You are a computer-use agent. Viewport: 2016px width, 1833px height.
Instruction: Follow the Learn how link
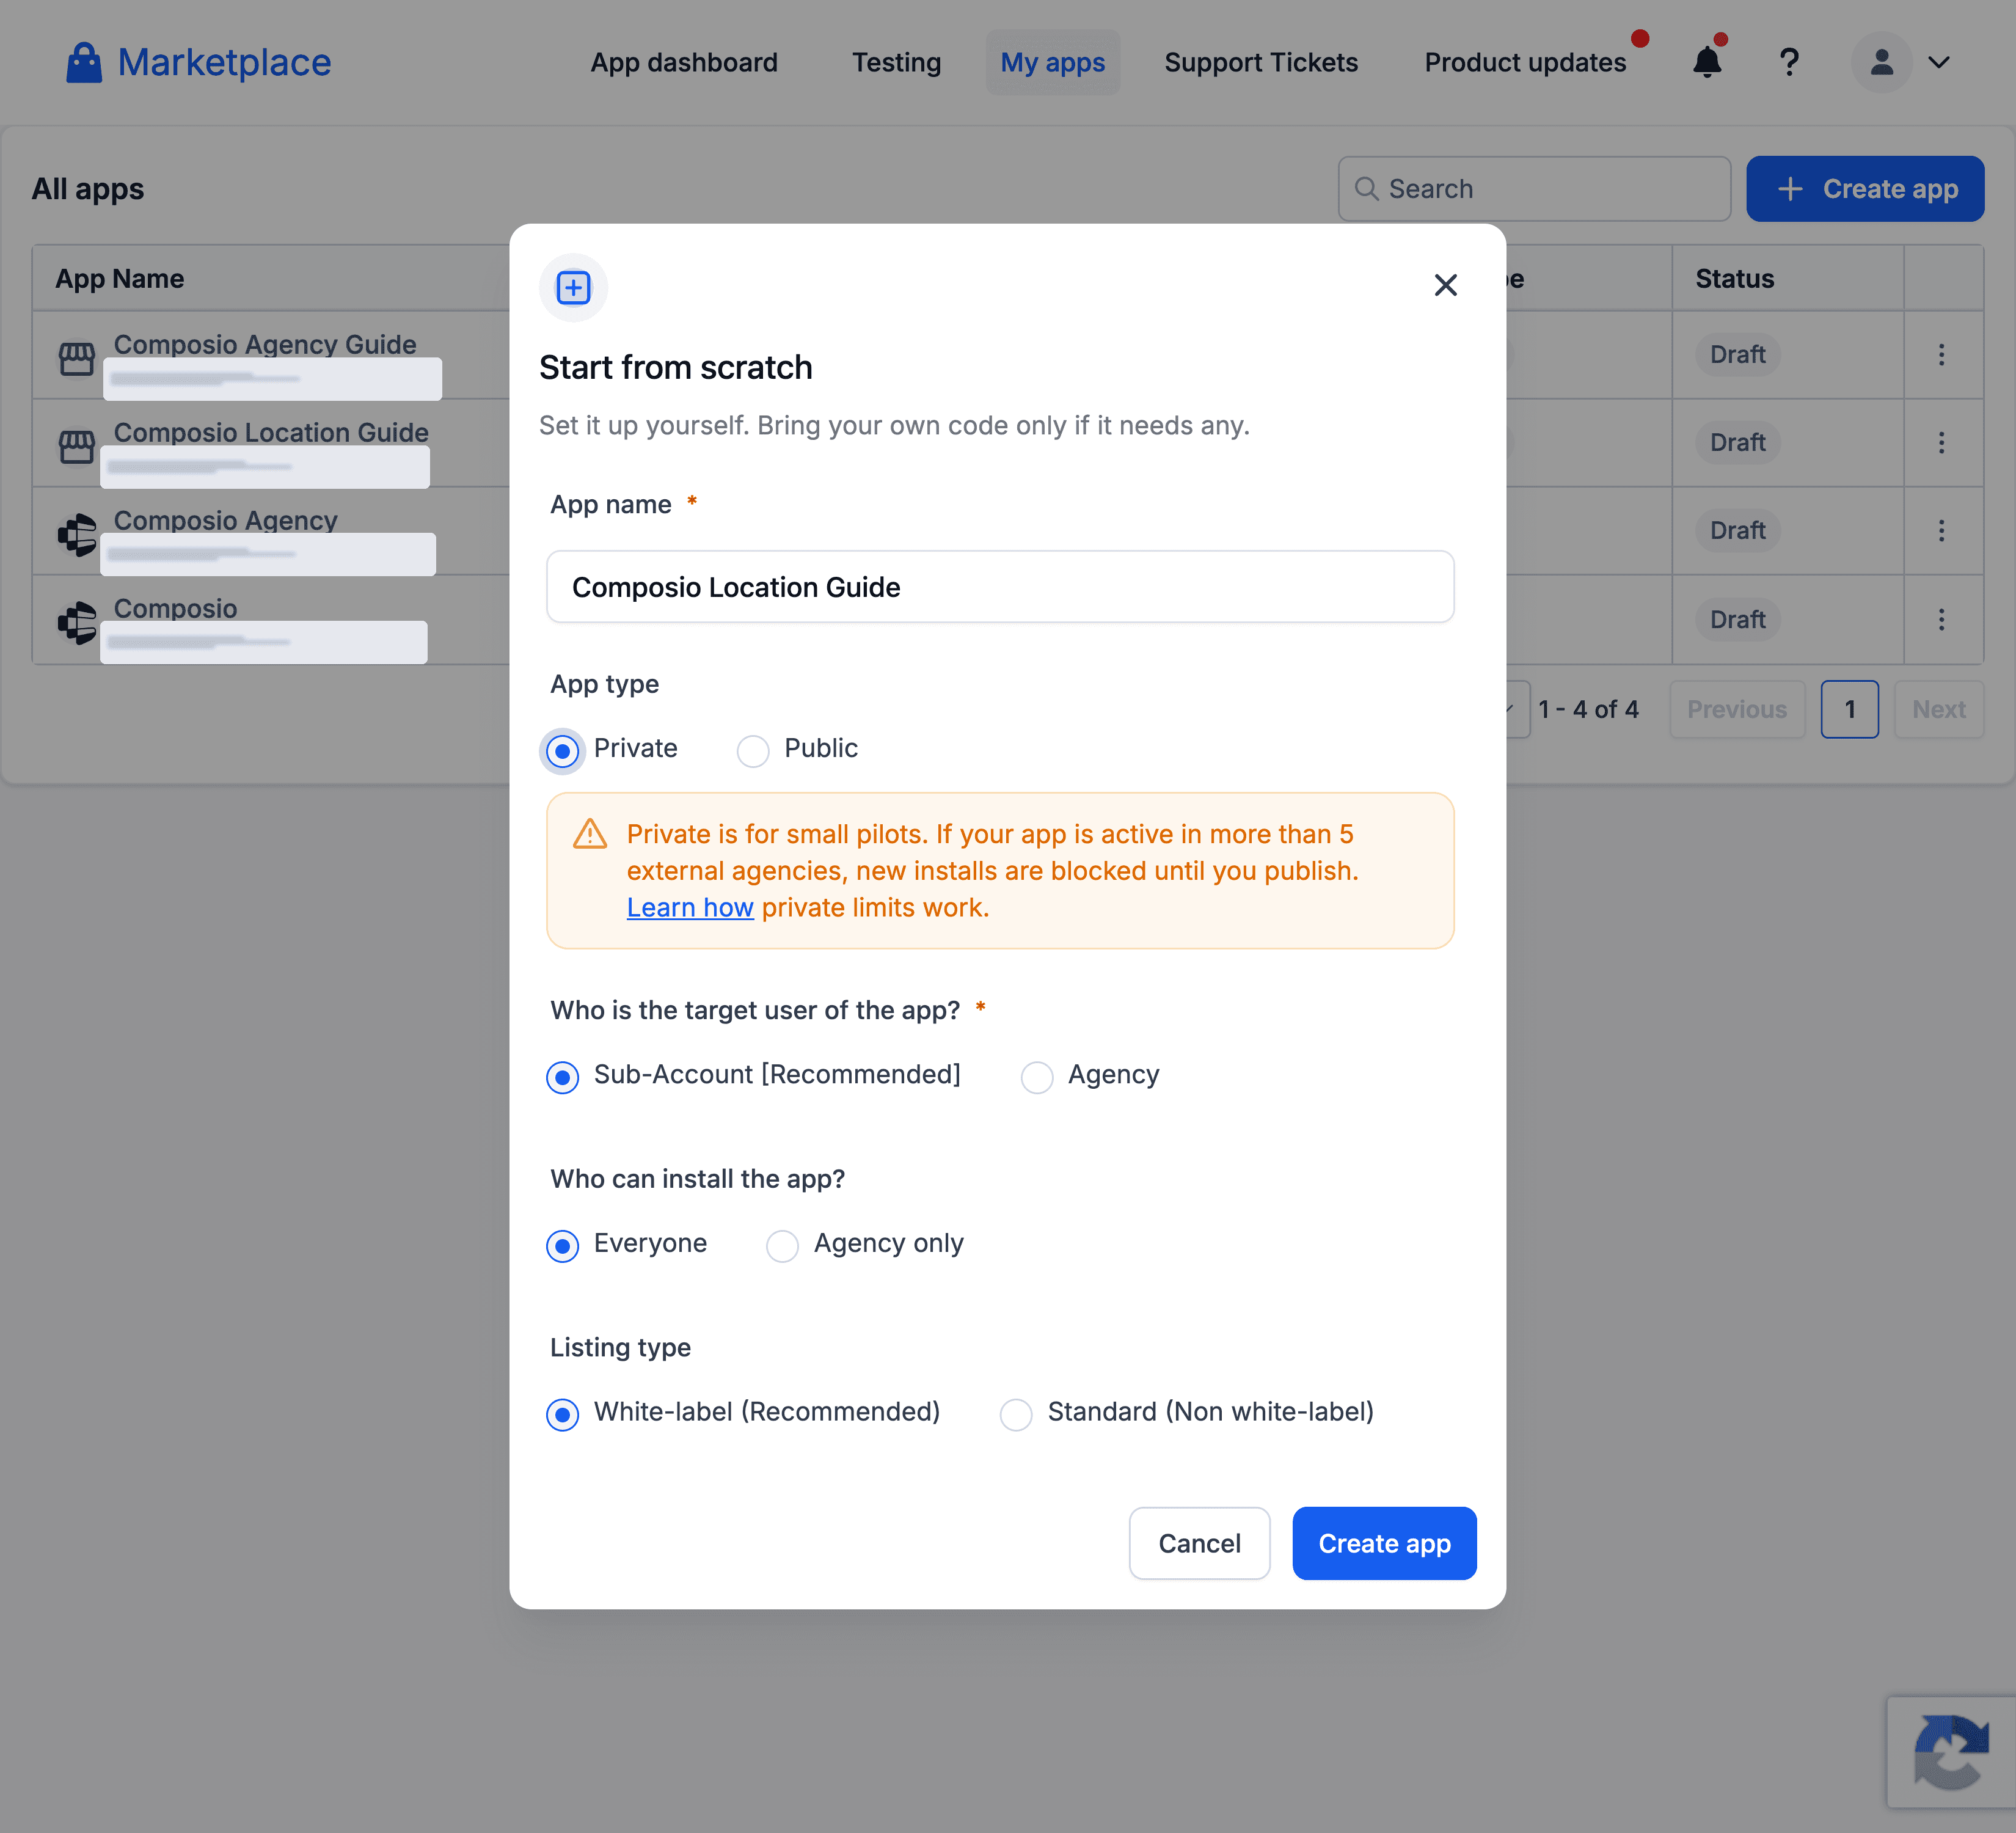click(x=690, y=907)
